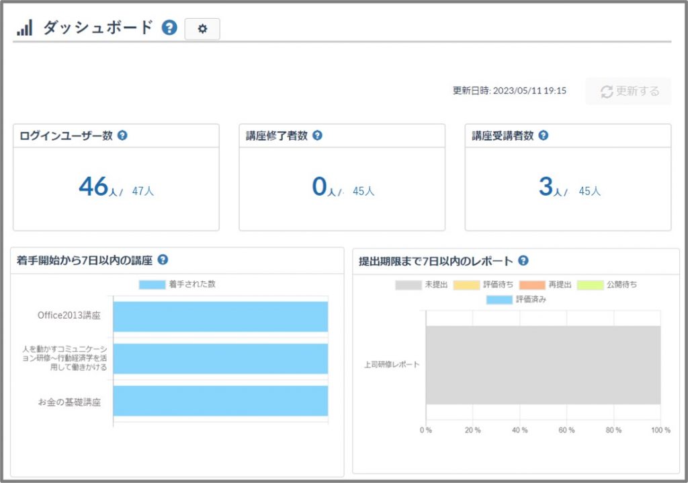Click help icon beside ログインユーザー数
Screen dimensions: 688x483
coord(122,135)
